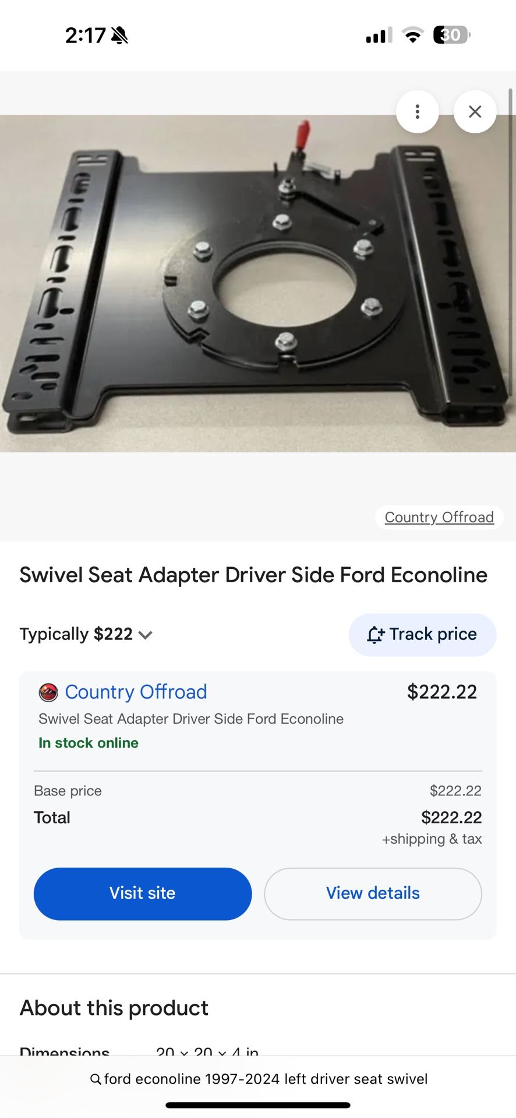Open View details for this offer
The image size is (516, 1118).
pyautogui.click(x=373, y=893)
